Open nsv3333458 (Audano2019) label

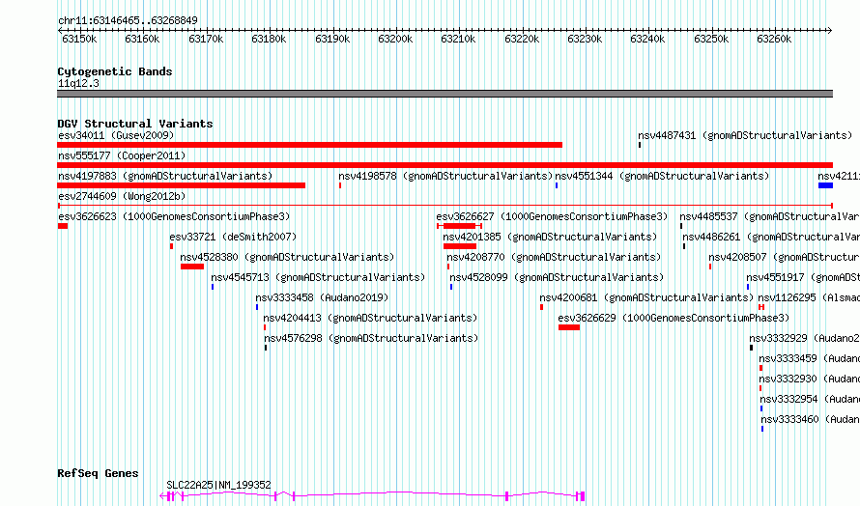(x=322, y=297)
